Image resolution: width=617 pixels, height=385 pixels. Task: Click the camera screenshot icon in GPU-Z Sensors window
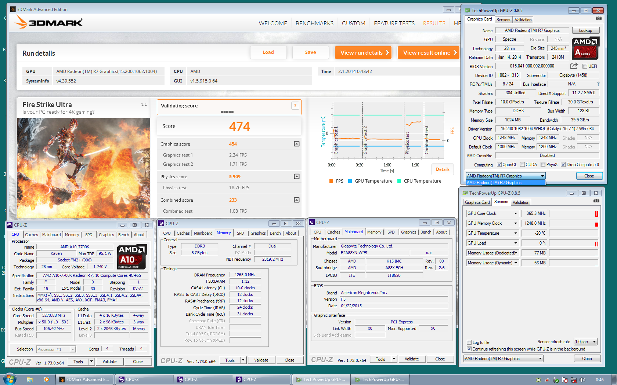coord(596,201)
